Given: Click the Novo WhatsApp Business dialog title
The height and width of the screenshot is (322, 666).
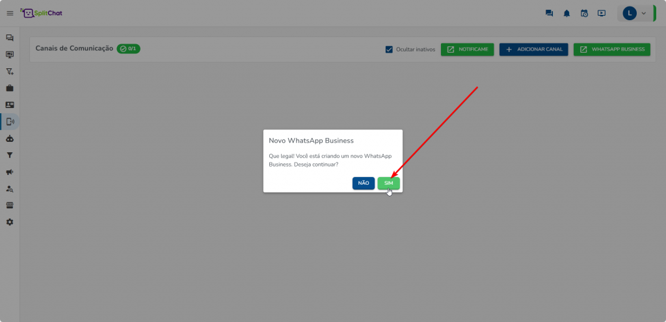Looking at the screenshot, I should (312, 141).
